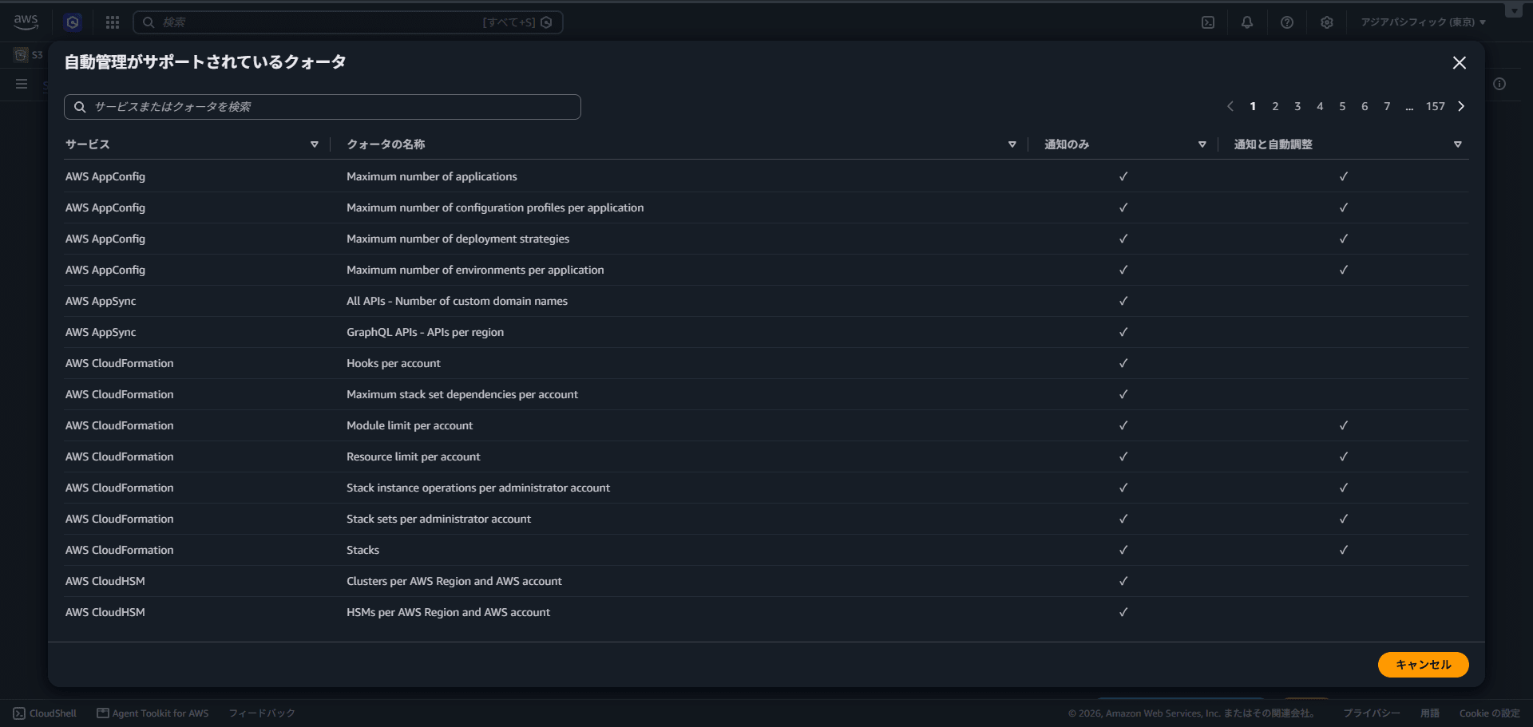Click the キャンセル button

click(1423, 665)
